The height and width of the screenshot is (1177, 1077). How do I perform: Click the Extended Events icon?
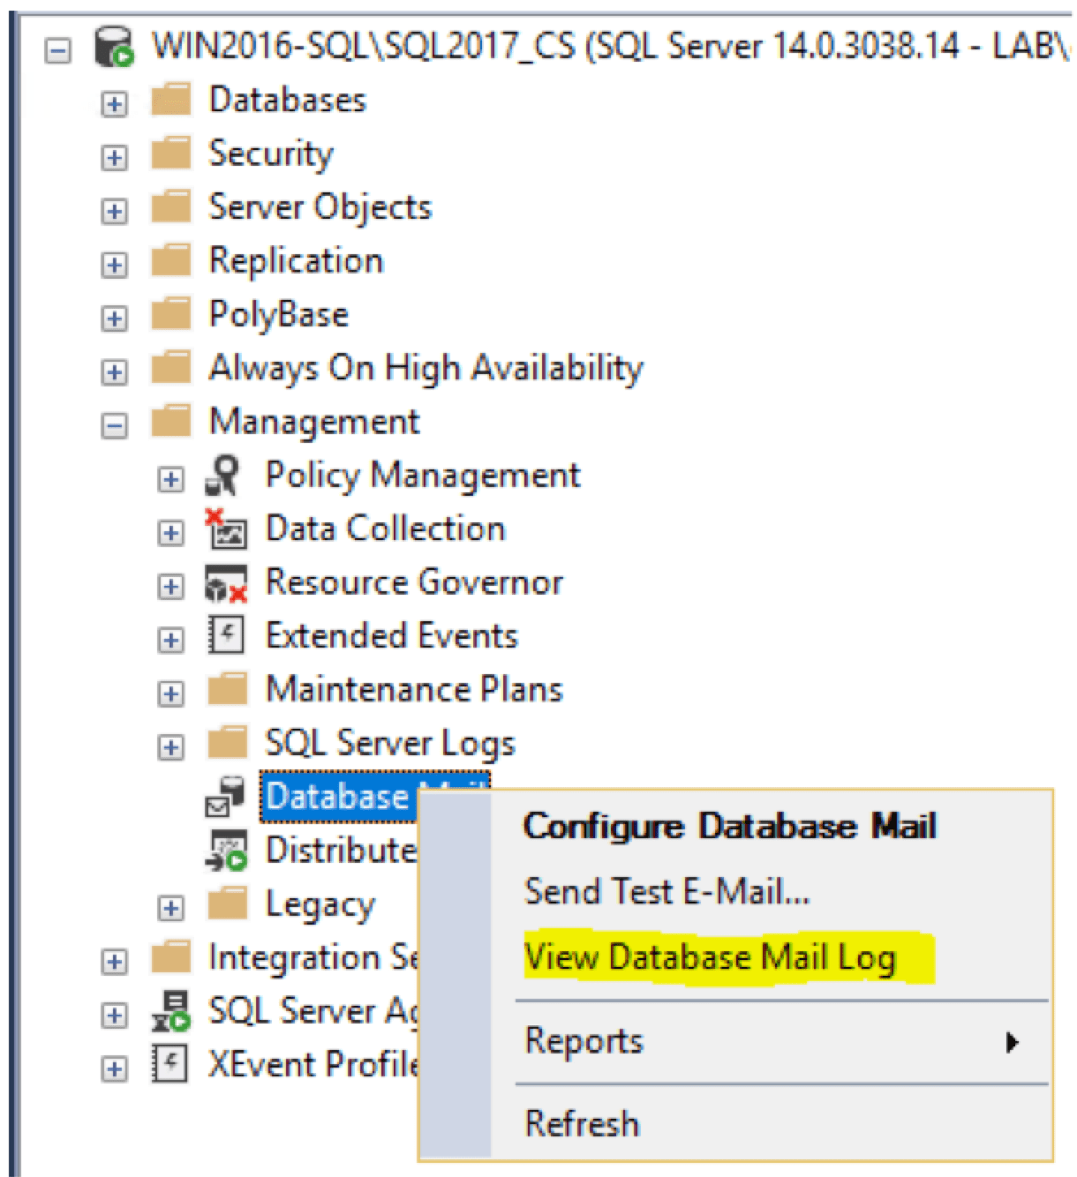pyautogui.click(x=225, y=636)
